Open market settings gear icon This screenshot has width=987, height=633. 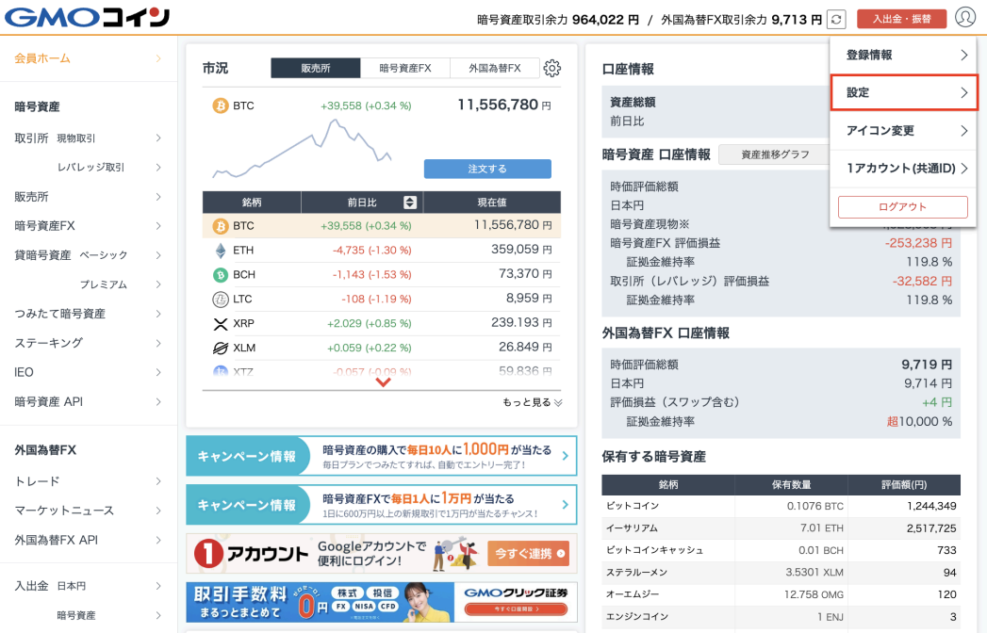(x=552, y=68)
